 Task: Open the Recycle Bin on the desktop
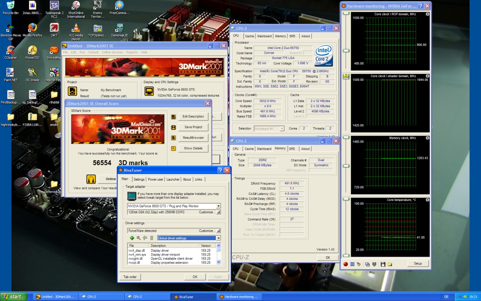tap(11, 8)
